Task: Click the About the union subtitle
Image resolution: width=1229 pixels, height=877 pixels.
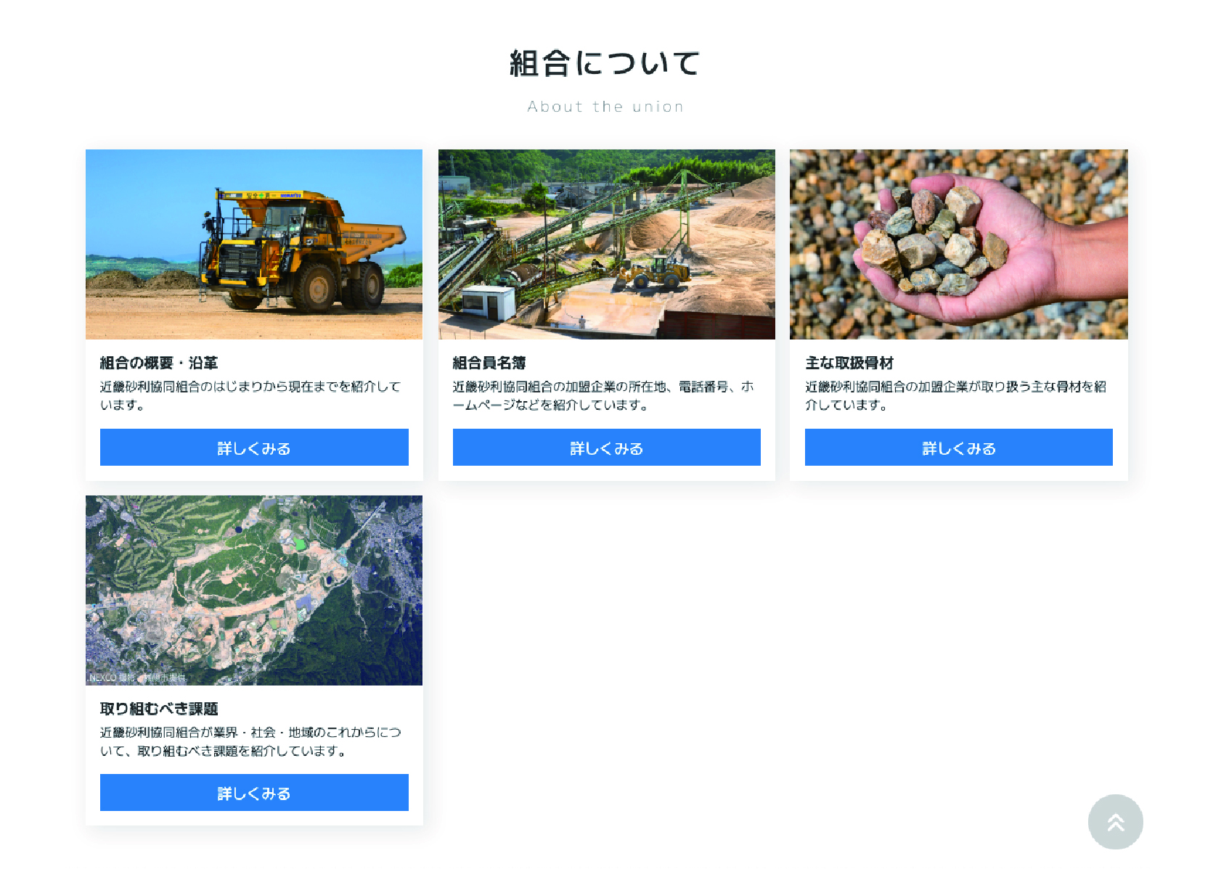Action: (x=605, y=107)
